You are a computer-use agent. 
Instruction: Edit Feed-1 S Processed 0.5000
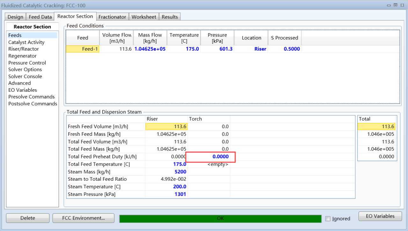(285, 49)
